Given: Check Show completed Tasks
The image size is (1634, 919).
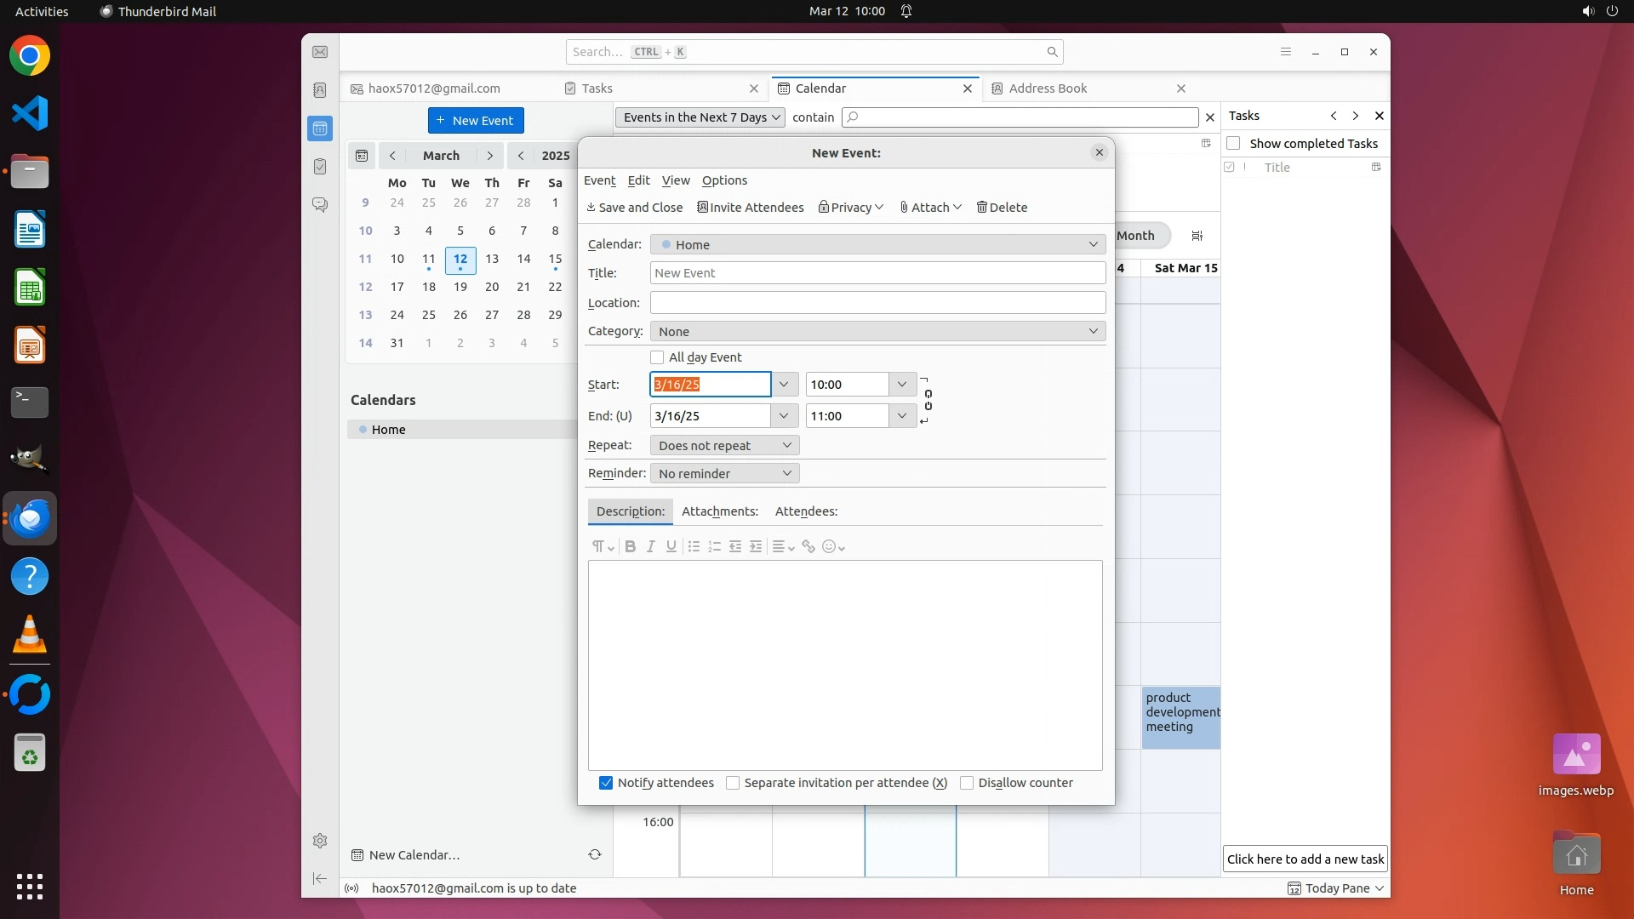Looking at the screenshot, I should tap(1233, 143).
